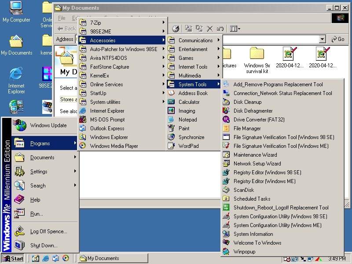Expand the KernelEx program group
352x264 pixels.
click(122, 75)
